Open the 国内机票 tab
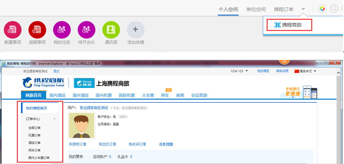The width and height of the screenshot is (344, 164). (x=104, y=96)
